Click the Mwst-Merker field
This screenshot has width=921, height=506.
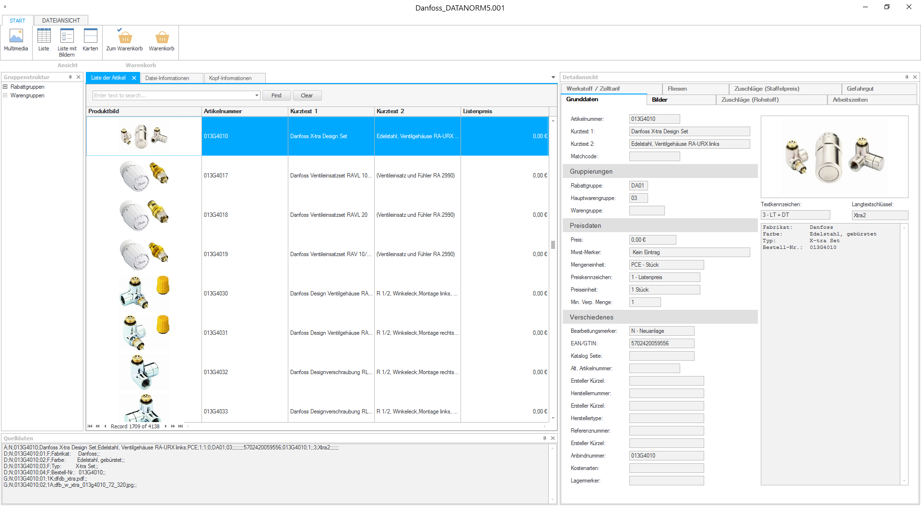pyautogui.click(x=689, y=252)
